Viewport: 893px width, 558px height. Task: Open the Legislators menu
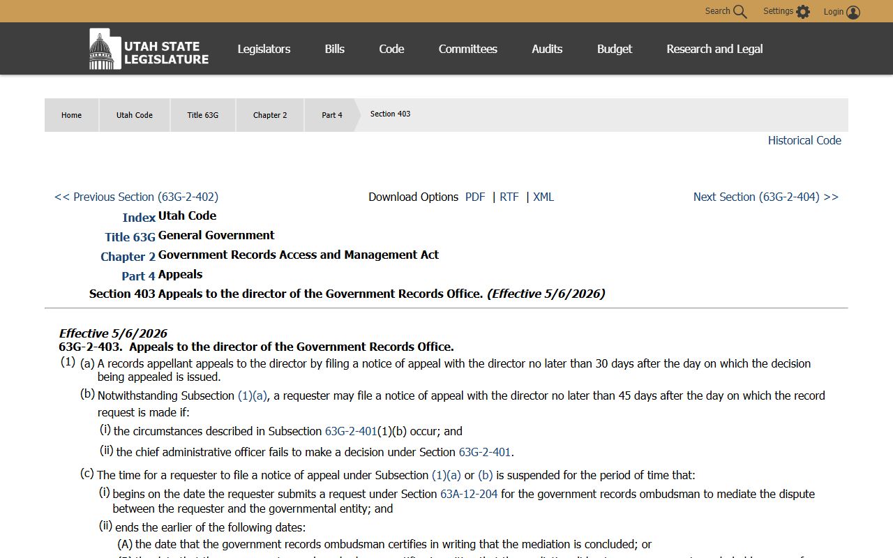tap(264, 49)
